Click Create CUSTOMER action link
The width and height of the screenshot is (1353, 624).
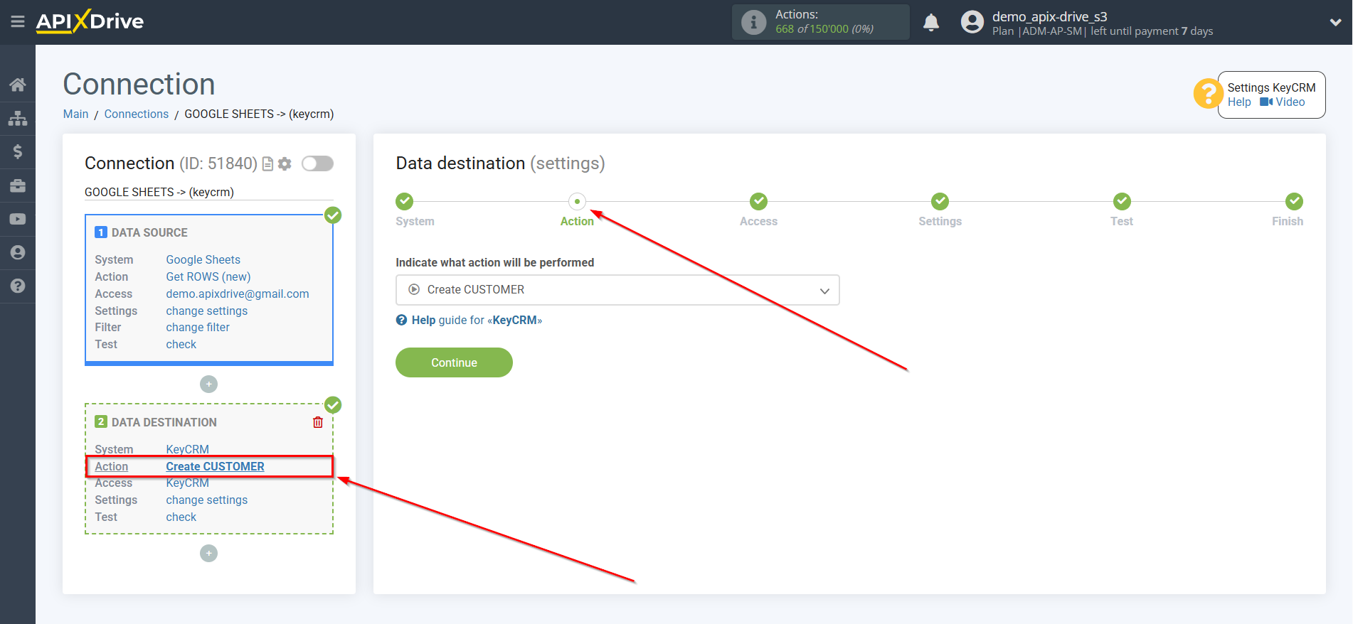[x=216, y=467]
